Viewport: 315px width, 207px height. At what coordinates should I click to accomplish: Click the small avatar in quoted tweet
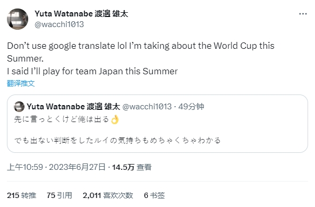coord(19,106)
